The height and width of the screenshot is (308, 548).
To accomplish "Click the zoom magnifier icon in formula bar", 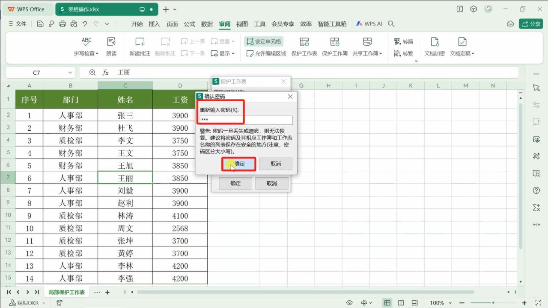I will [x=92, y=73].
